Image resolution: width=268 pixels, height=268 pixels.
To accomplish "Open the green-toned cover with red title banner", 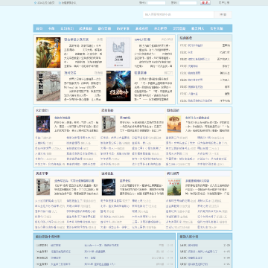I will pyautogui.click(x=174, y=187).
